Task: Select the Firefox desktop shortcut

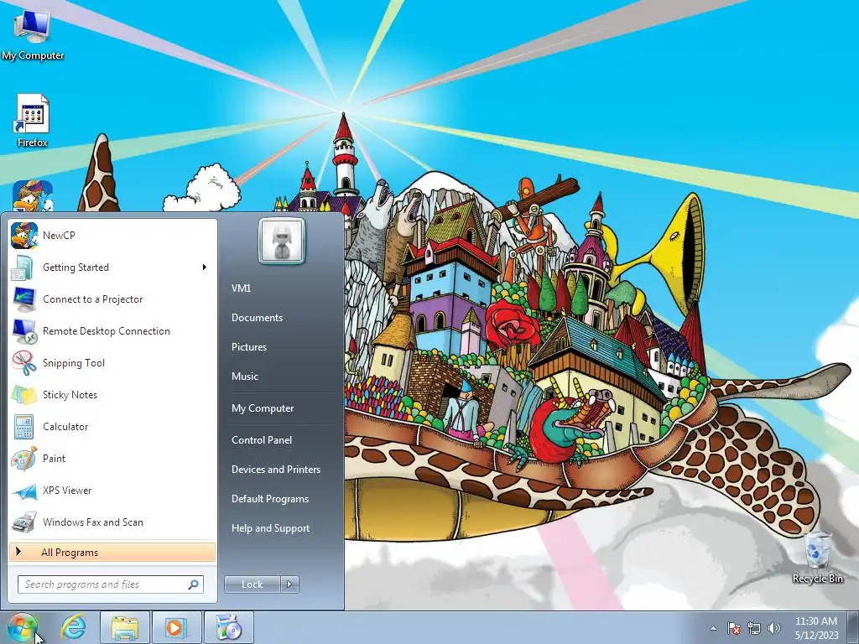Action: point(33,121)
